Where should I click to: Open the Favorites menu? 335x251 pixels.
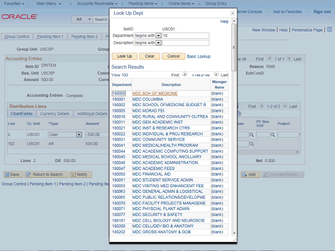(14, 4)
